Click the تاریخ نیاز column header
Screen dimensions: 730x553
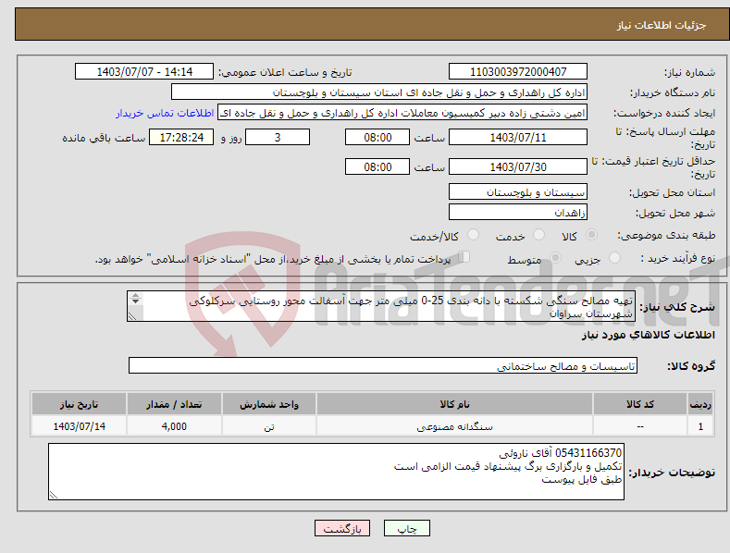[x=80, y=404]
